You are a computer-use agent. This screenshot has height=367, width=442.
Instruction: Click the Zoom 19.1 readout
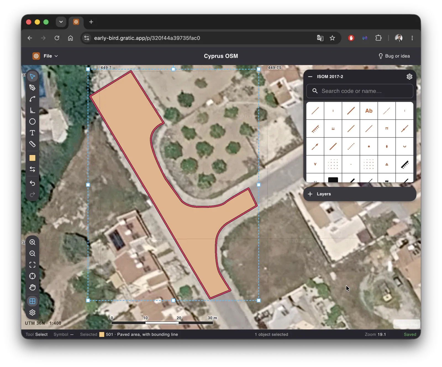coord(375,334)
